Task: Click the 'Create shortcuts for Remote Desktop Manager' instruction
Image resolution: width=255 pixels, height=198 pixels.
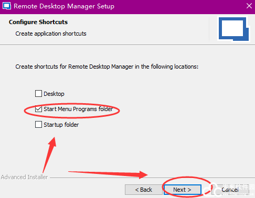Action: [107, 67]
